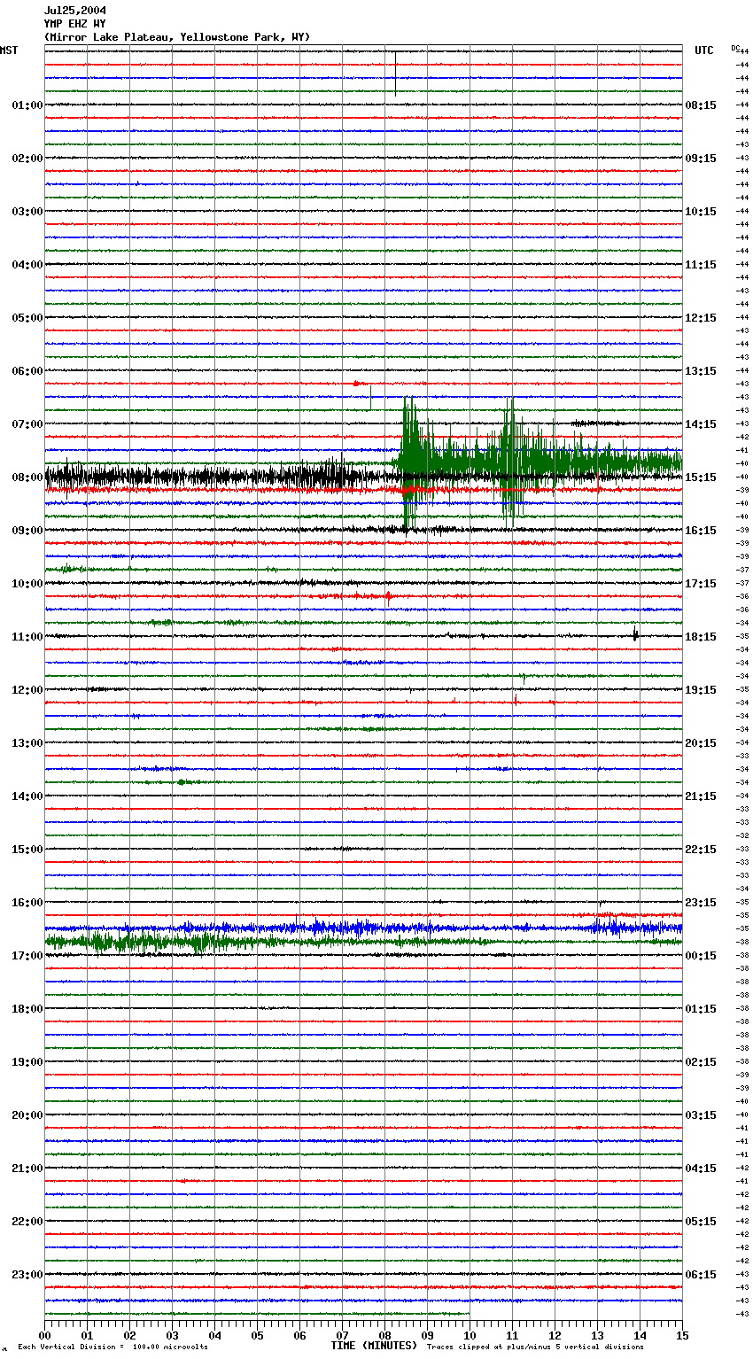
Task: Select the 22:00 MST hour label
Action: click(x=27, y=1222)
